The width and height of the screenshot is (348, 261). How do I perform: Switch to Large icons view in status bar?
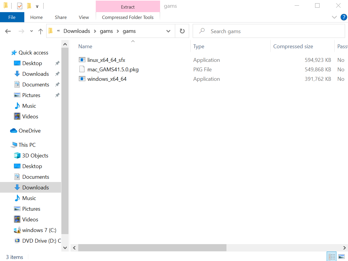[x=341, y=257]
